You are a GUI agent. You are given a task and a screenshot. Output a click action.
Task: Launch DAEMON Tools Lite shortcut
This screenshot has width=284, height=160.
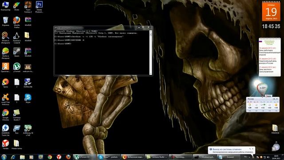coord(5,130)
